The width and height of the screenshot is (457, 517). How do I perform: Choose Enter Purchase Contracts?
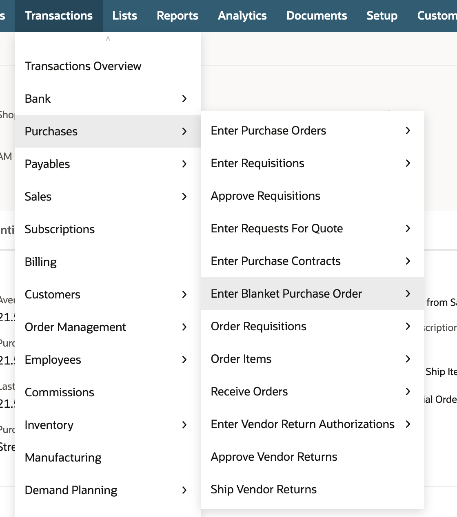point(313,261)
